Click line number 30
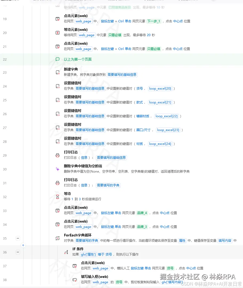Screen dimensions: 243x288 [x=5, y=169]
